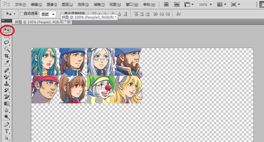Select the Move tool in toolbox

tap(7, 30)
